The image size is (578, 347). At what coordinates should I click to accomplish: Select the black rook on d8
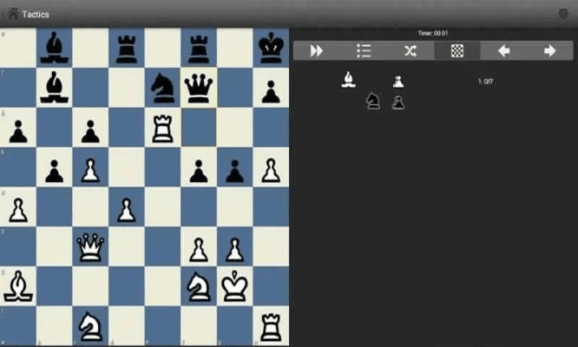[127, 49]
